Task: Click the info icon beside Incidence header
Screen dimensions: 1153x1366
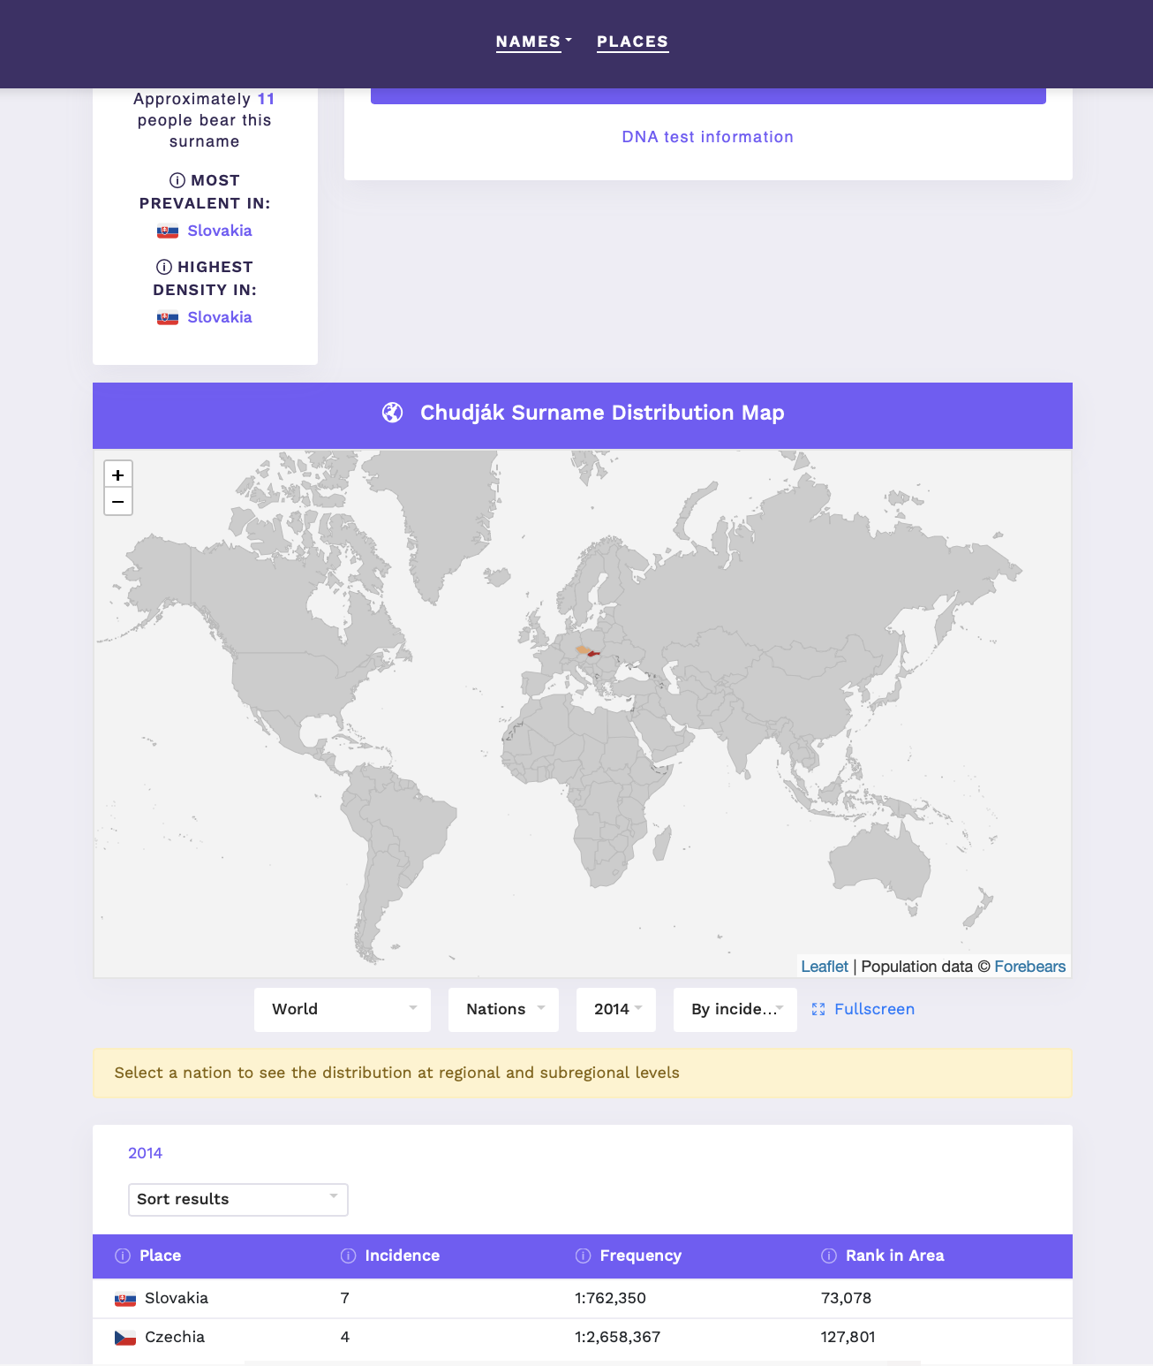Action: (x=349, y=1256)
